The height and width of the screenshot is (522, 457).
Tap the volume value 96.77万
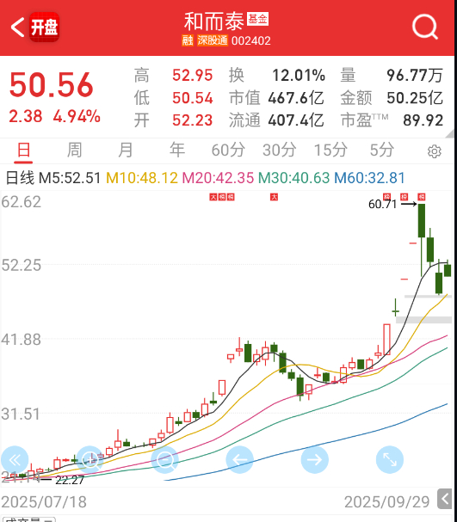pyautogui.click(x=415, y=75)
